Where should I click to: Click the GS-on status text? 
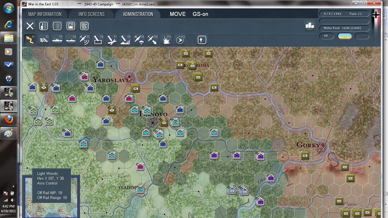click(x=200, y=14)
